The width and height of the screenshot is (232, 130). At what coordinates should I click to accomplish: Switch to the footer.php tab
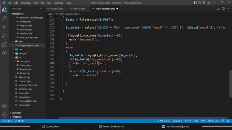pyautogui.click(x=79, y=9)
